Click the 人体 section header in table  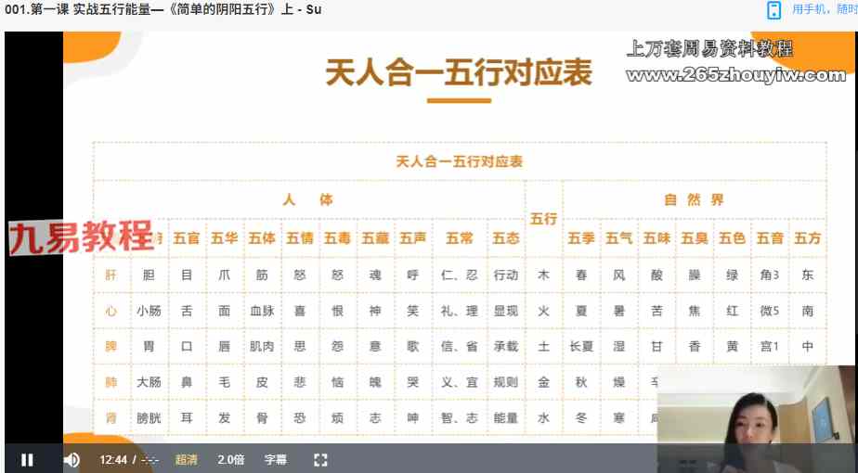tap(307, 199)
